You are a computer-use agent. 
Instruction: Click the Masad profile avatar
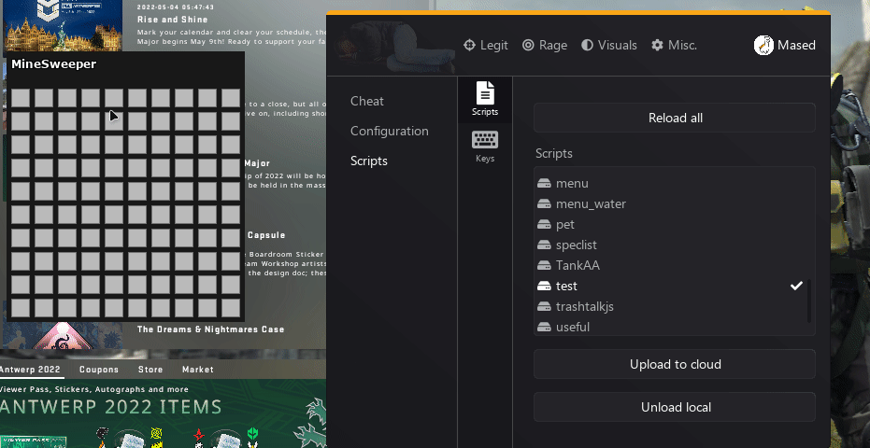pyautogui.click(x=763, y=45)
